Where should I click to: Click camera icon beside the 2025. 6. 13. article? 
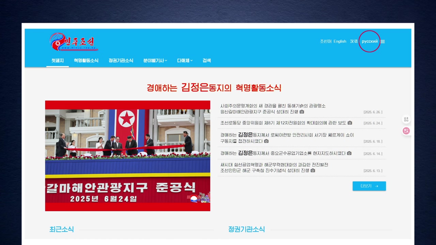(313, 170)
